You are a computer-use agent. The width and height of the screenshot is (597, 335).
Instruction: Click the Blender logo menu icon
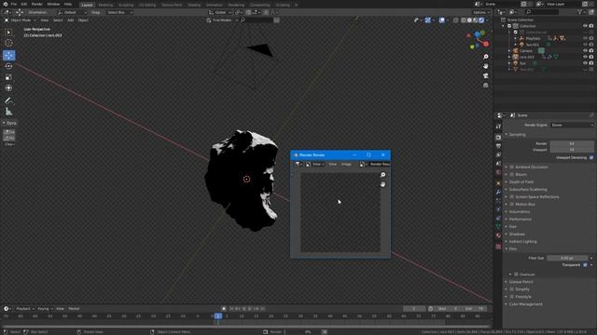pyautogui.click(x=6, y=4)
